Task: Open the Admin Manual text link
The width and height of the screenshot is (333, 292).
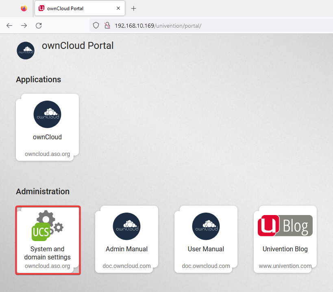Action: [x=126, y=249]
